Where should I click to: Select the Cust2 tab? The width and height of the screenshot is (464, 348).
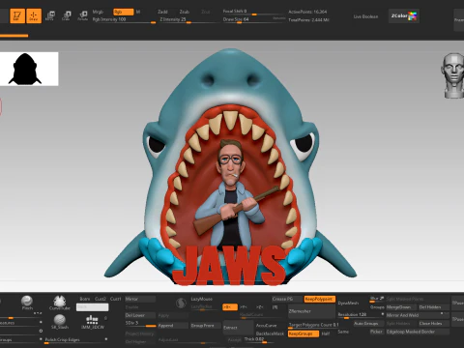pyautogui.click(x=101, y=299)
